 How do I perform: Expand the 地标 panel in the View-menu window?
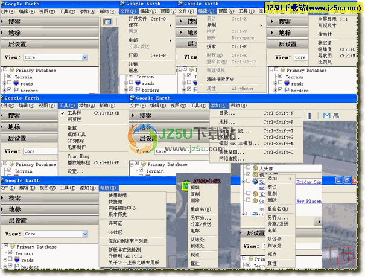[x=272, y=33]
